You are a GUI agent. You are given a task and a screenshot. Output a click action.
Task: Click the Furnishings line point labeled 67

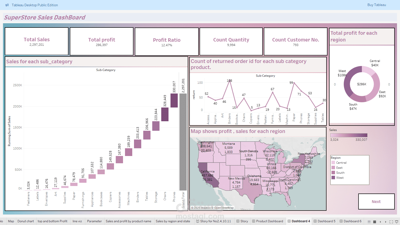pos(273,92)
